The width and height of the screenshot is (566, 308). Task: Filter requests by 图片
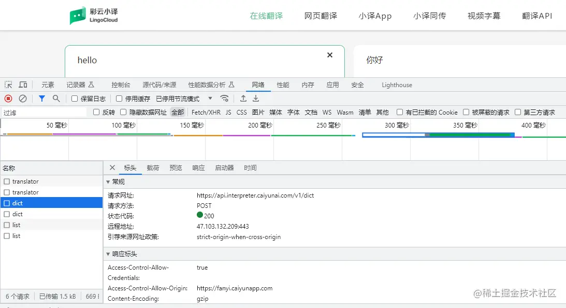click(x=258, y=113)
